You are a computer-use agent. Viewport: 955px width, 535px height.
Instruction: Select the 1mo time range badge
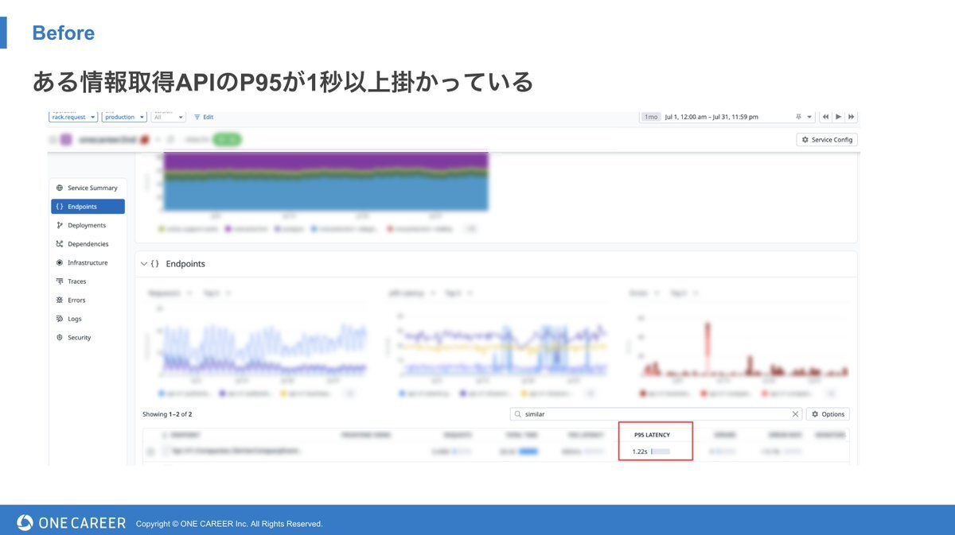(x=651, y=117)
